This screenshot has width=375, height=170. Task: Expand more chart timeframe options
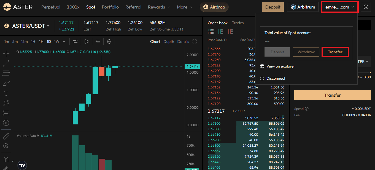pyautogui.click(x=64, y=41)
